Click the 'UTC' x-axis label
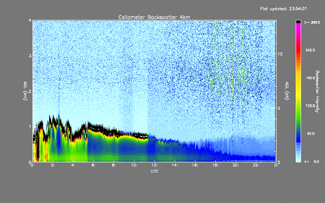The width and height of the screenshot is (325, 203). (154, 171)
